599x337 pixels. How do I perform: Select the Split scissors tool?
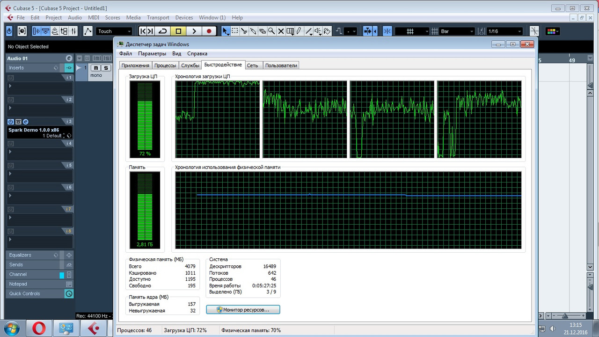(x=244, y=31)
